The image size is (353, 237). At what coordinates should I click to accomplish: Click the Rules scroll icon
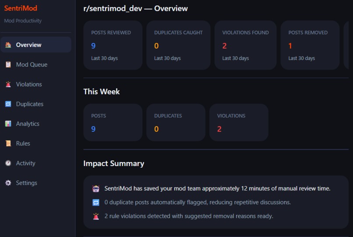click(8, 144)
